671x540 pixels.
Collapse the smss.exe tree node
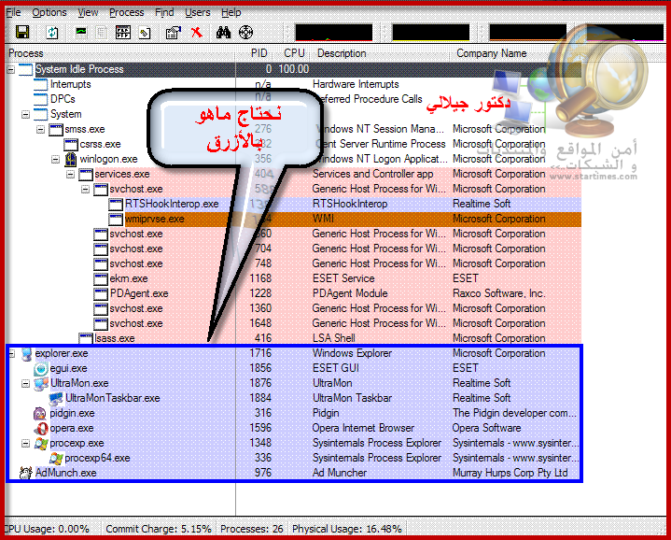pyautogui.click(x=41, y=129)
